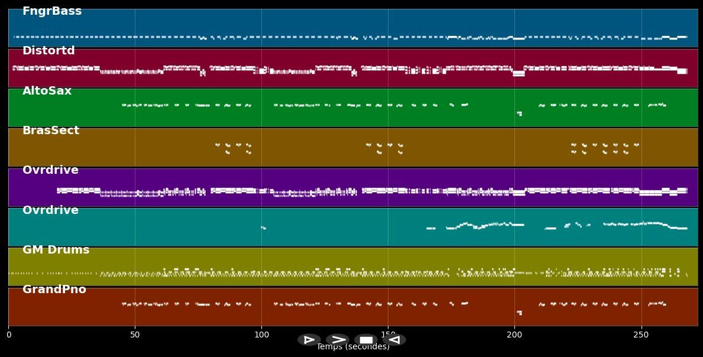Click the left-pointing triangle transport button
This screenshot has height=357, width=703.
pyautogui.click(x=394, y=340)
